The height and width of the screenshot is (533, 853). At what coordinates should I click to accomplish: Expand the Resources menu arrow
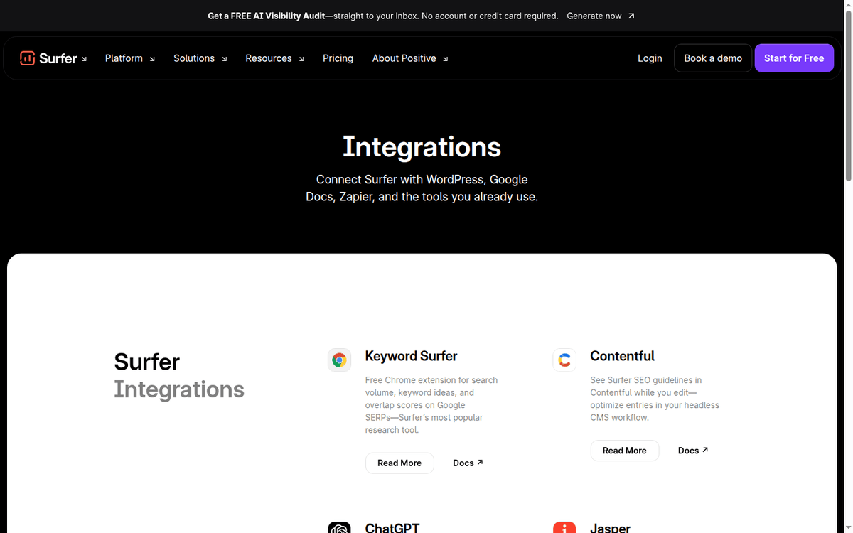[301, 59]
